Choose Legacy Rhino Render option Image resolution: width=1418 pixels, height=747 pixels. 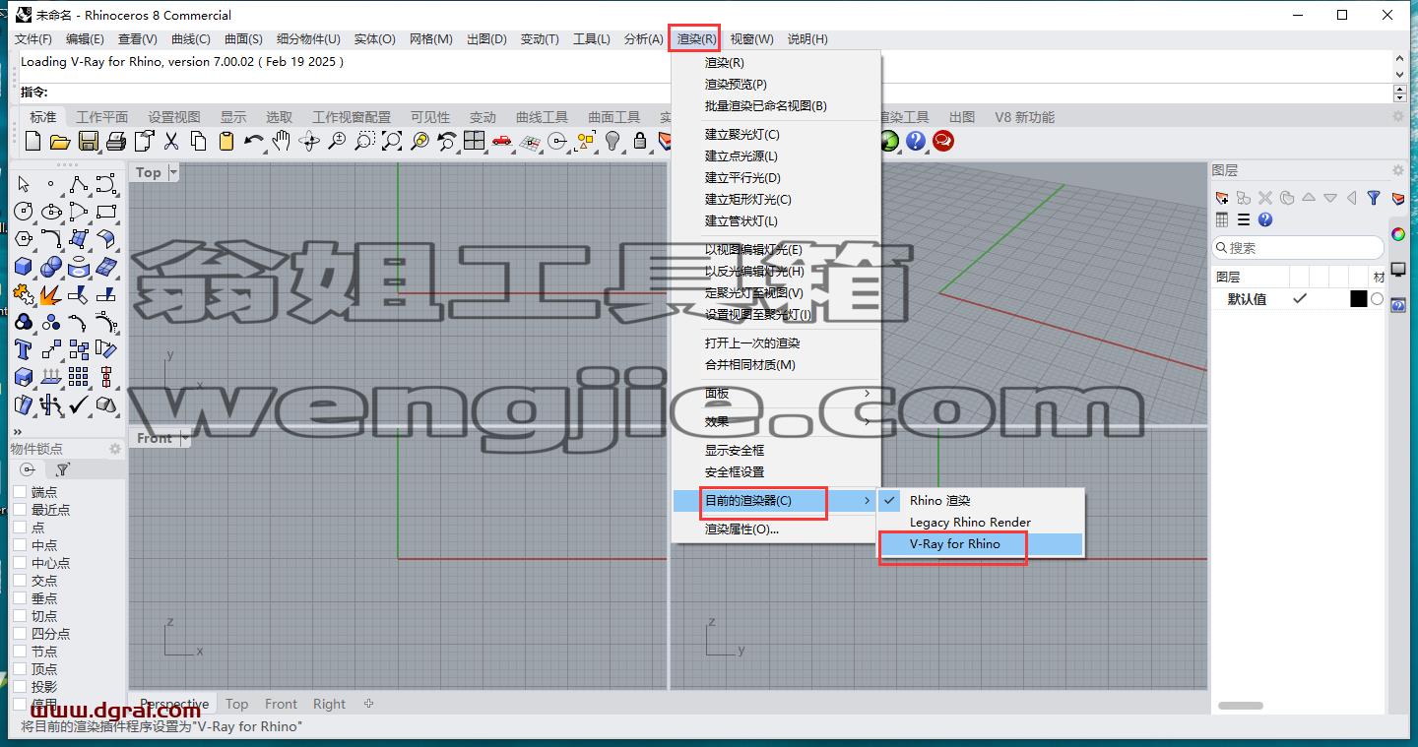(981, 523)
